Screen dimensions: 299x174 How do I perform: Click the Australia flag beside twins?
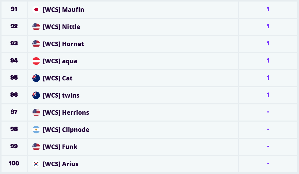(36, 95)
